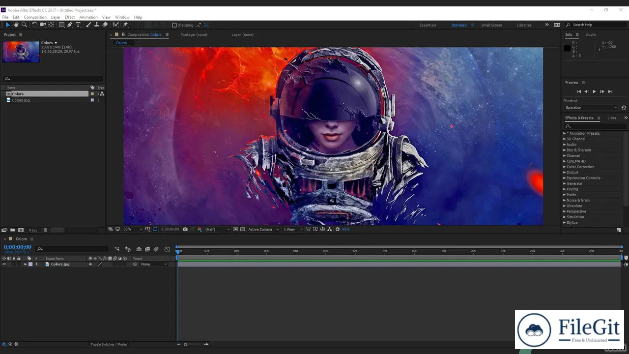Select the Roto Brush tool
Screen dimensions: 629x354
(115, 25)
